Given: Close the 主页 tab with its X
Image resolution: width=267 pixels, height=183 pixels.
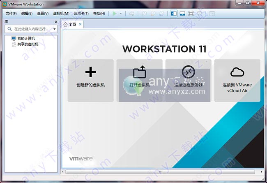Looking at the screenshot, I should (x=80, y=24).
